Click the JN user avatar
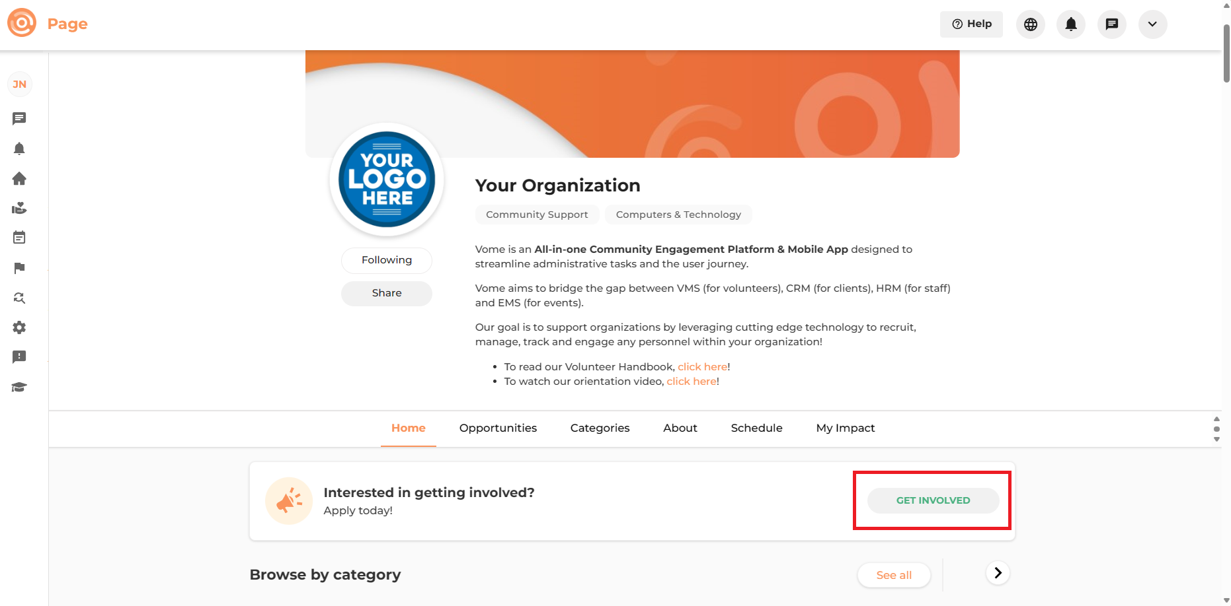The image size is (1231, 606). (x=20, y=84)
